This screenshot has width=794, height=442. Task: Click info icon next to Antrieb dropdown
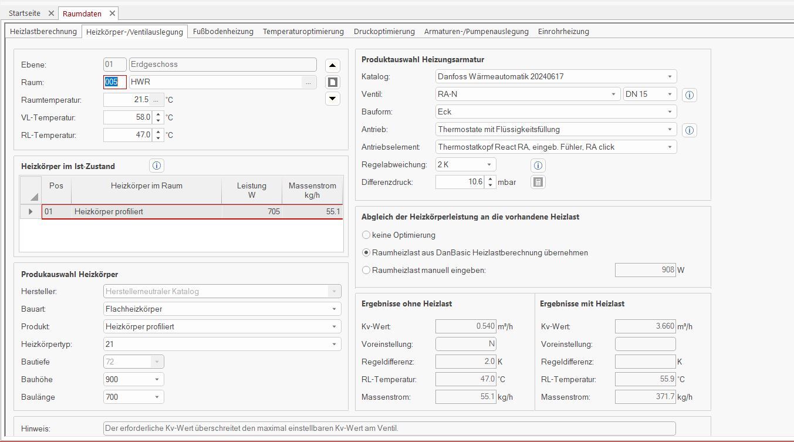coord(690,130)
